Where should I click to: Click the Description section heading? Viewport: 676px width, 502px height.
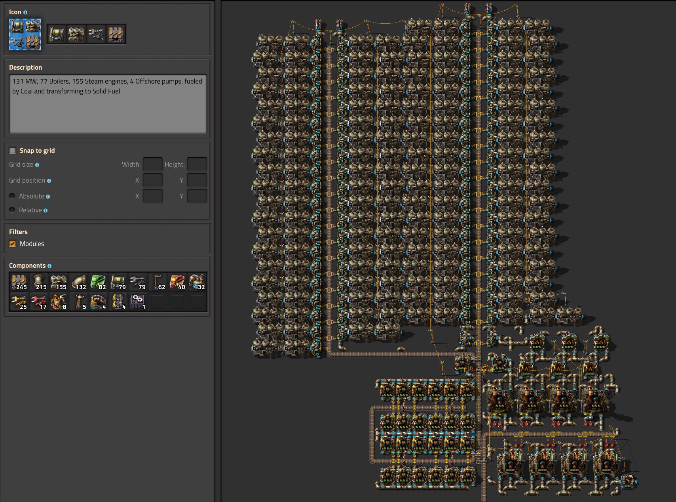click(x=25, y=67)
